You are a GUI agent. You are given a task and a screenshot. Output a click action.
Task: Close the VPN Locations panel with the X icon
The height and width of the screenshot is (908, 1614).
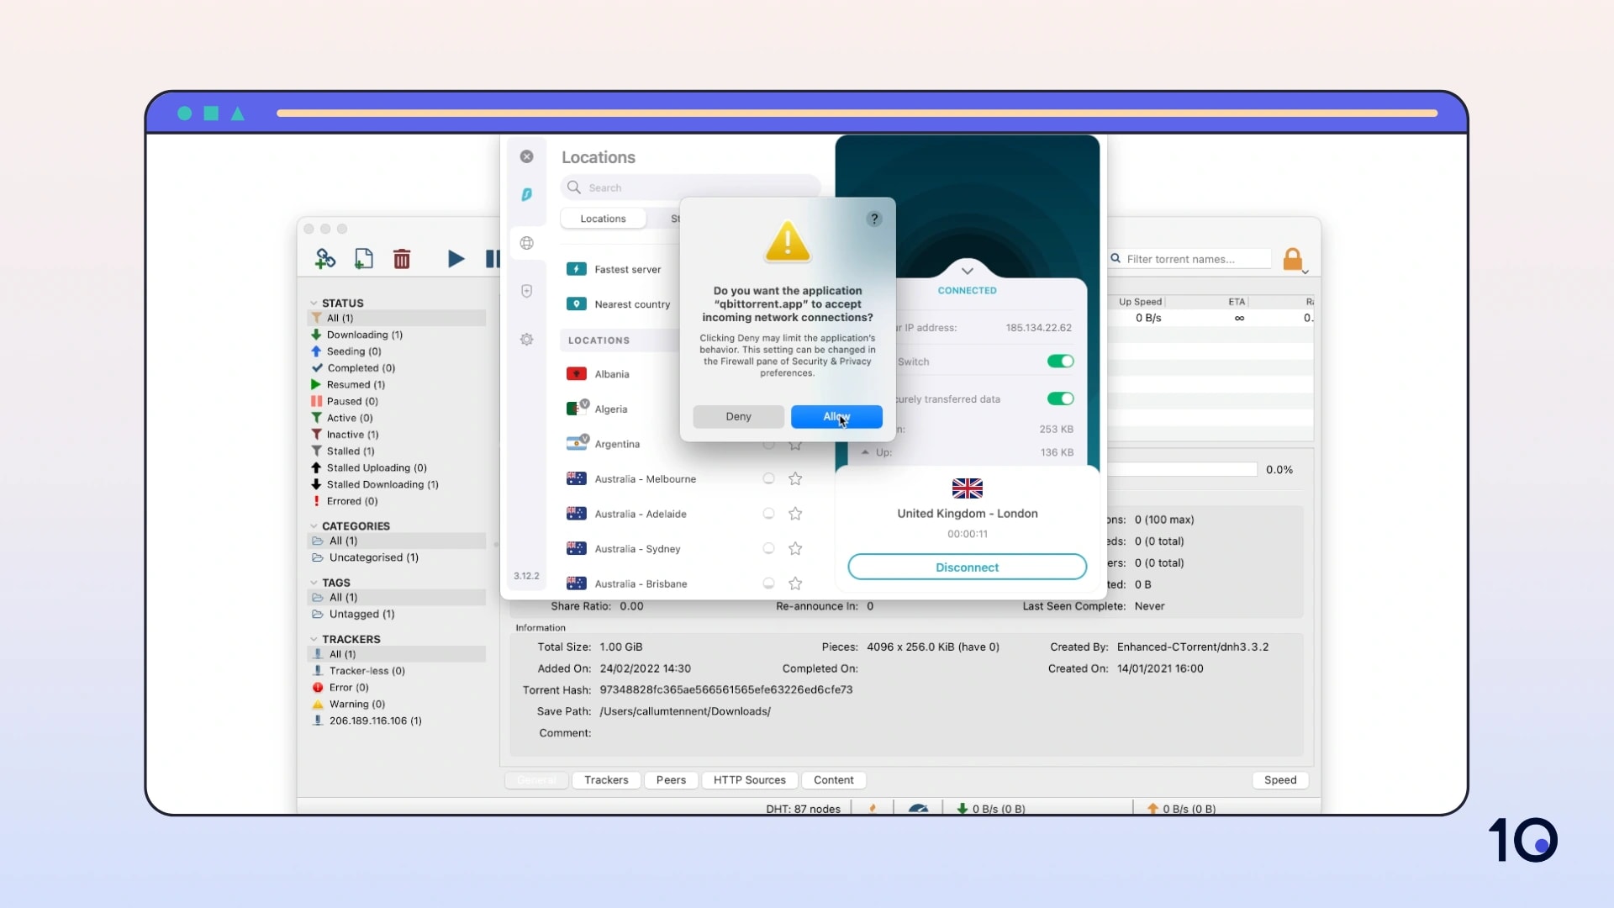(x=526, y=156)
